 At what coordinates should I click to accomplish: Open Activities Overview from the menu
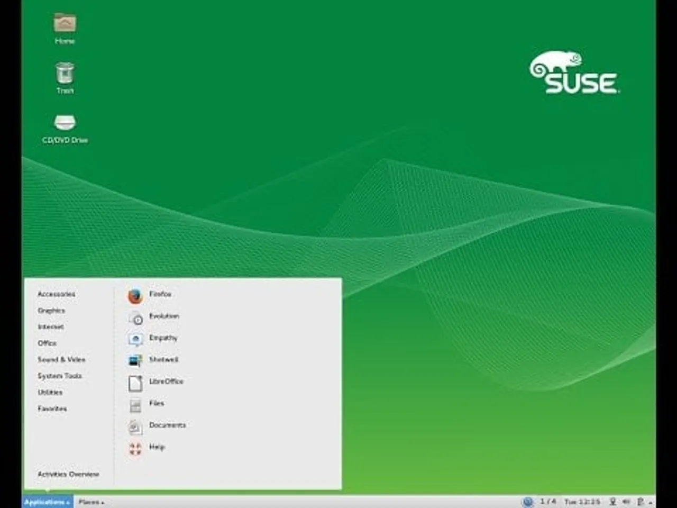coord(68,475)
